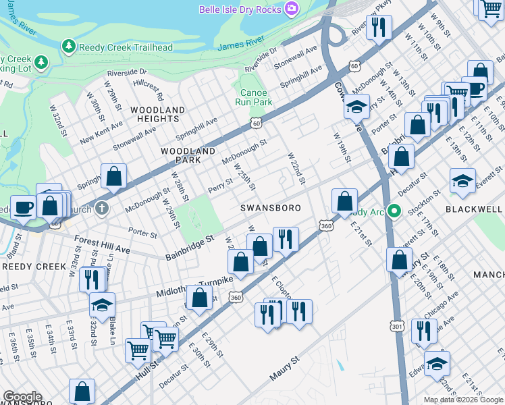Viewport: 505px width, 405px height.
Task: Select the Maury St street label at bottom
Action: tap(284, 369)
